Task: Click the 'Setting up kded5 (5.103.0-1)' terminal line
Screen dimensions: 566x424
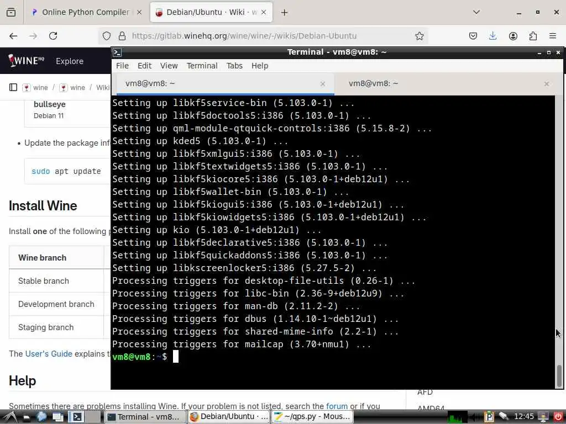Action: pyautogui.click(x=200, y=141)
